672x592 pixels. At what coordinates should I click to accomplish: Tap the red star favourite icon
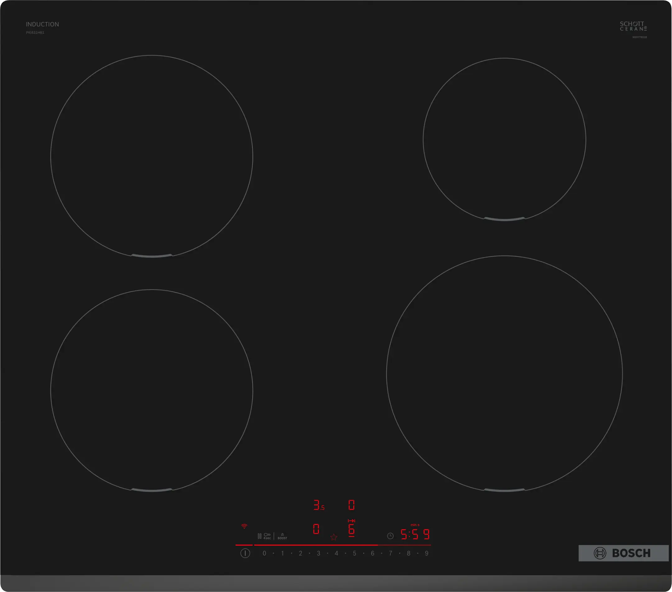click(x=334, y=537)
